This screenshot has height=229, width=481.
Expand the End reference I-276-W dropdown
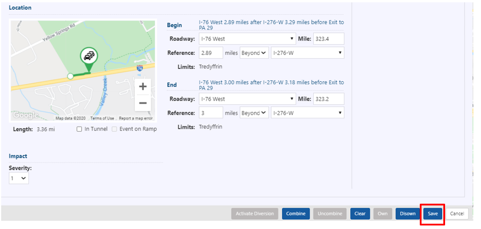point(308,113)
